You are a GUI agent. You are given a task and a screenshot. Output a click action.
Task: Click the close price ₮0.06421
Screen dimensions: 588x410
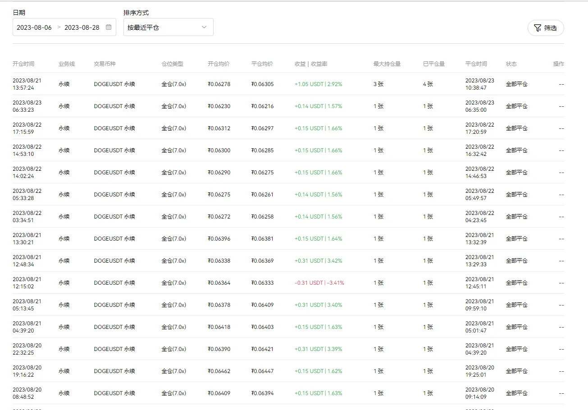coord(263,349)
